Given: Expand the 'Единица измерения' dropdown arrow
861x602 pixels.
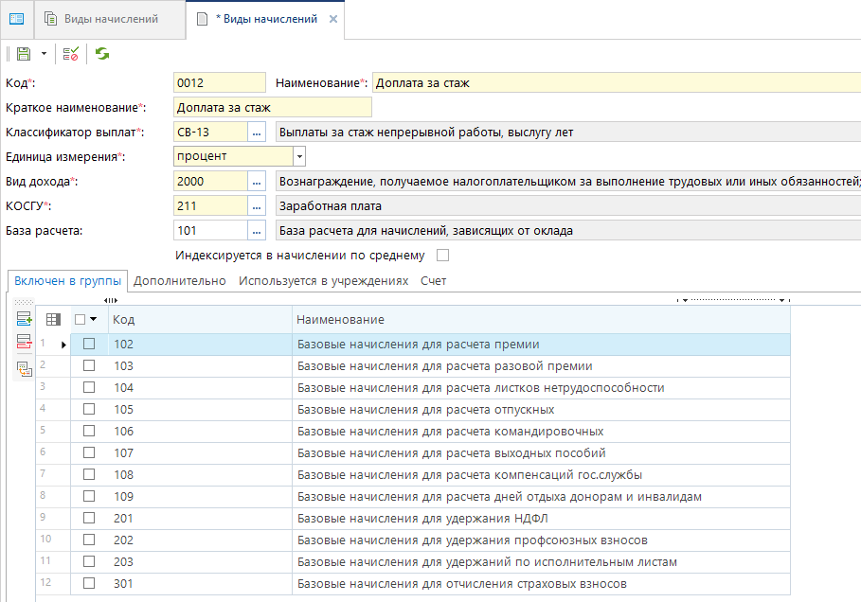Looking at the screenshot, I should tap(299, 156).
